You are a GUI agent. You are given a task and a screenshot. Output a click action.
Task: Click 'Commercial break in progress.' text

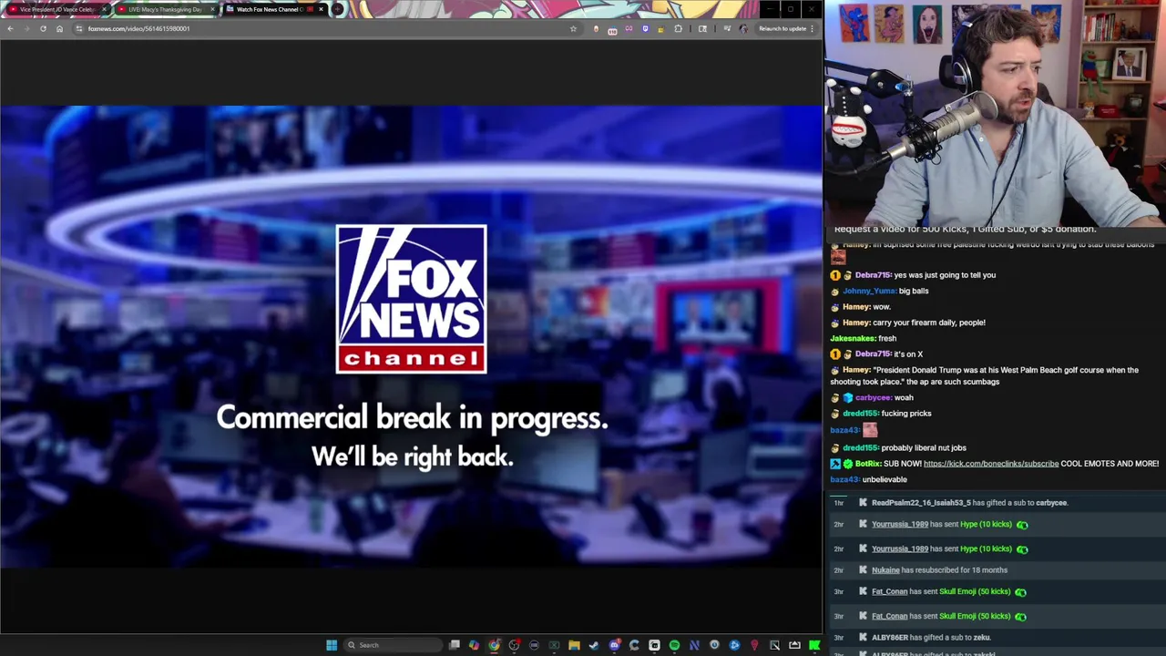point(412,418)
